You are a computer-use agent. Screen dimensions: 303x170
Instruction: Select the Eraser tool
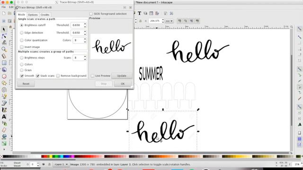coord(4,130)
